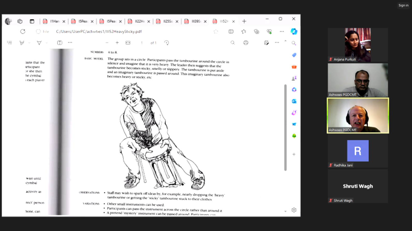Toggle favorite star in address bar

[216, 31]
